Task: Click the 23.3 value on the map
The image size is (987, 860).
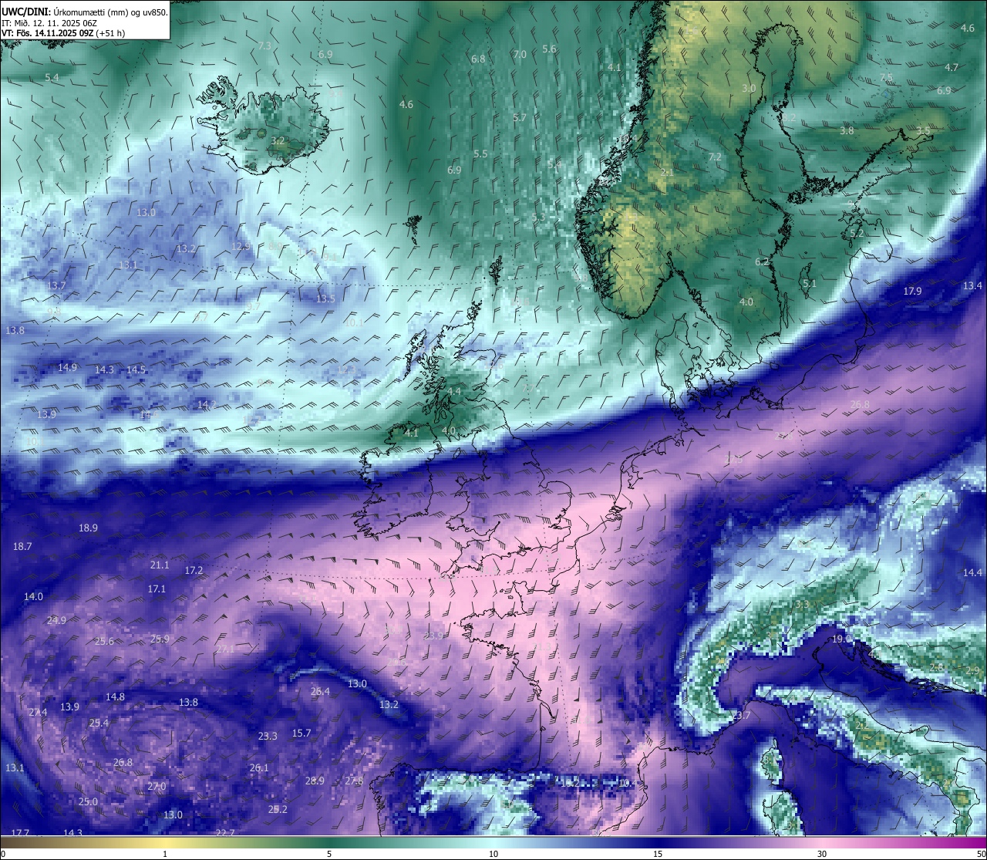Action: [268, 737]
